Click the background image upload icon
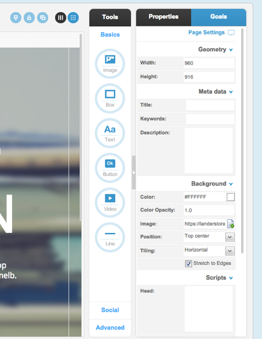This screenshot has width=262, height=339. pyautogui.click(x=231, y=224)
